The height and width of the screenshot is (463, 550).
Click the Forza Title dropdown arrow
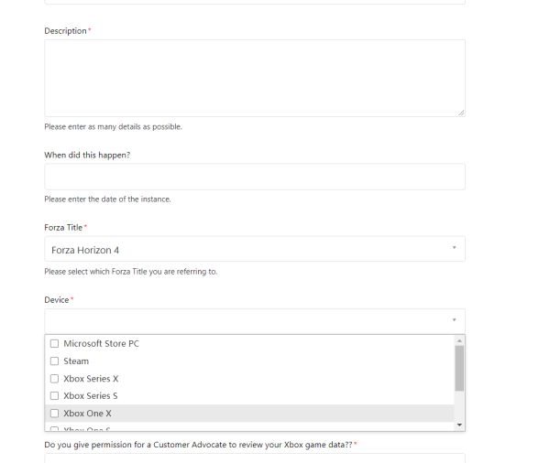(454, 249)
